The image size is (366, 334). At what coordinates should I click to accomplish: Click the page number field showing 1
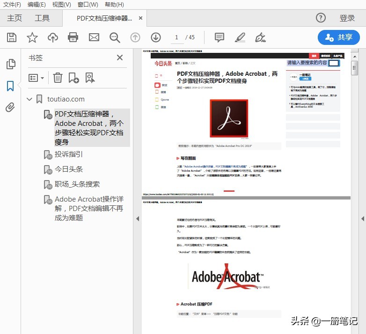[x=177, y=37]
